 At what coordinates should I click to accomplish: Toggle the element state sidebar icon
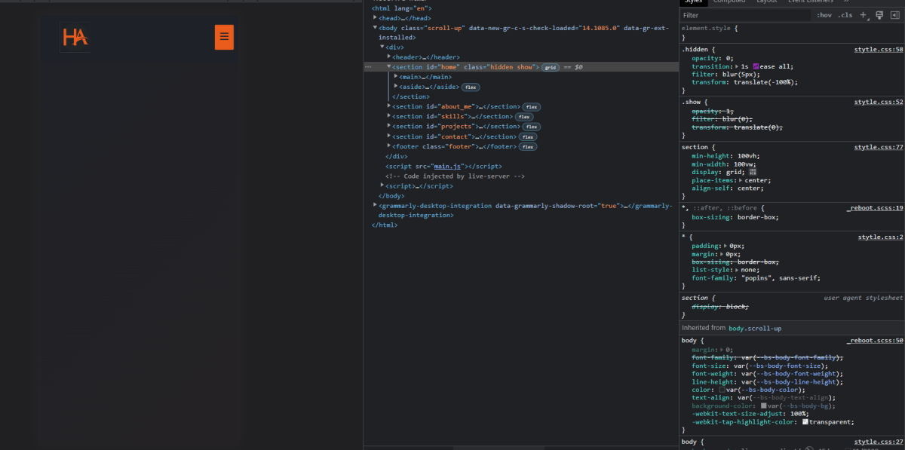[x=894, y=14]
